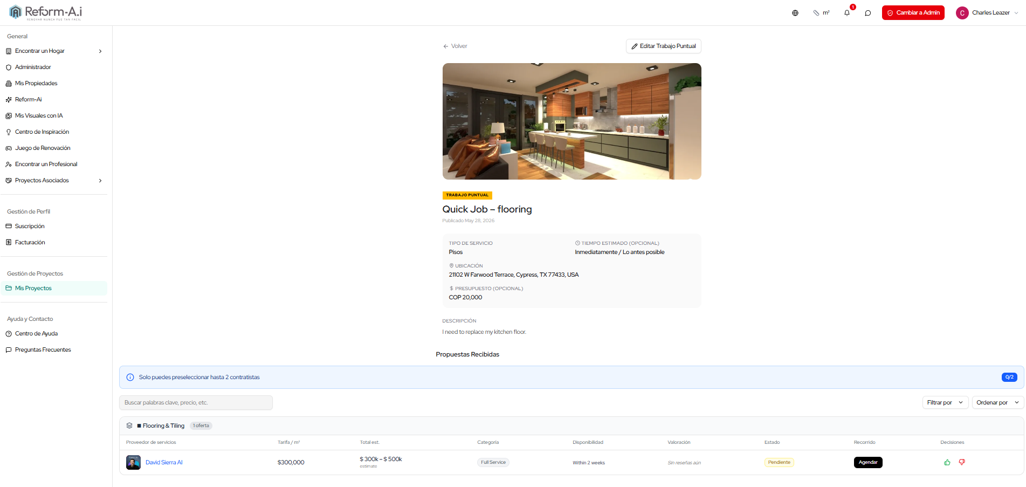
Task: Open the kitchen render image
Action: click(x=571, y=121)
